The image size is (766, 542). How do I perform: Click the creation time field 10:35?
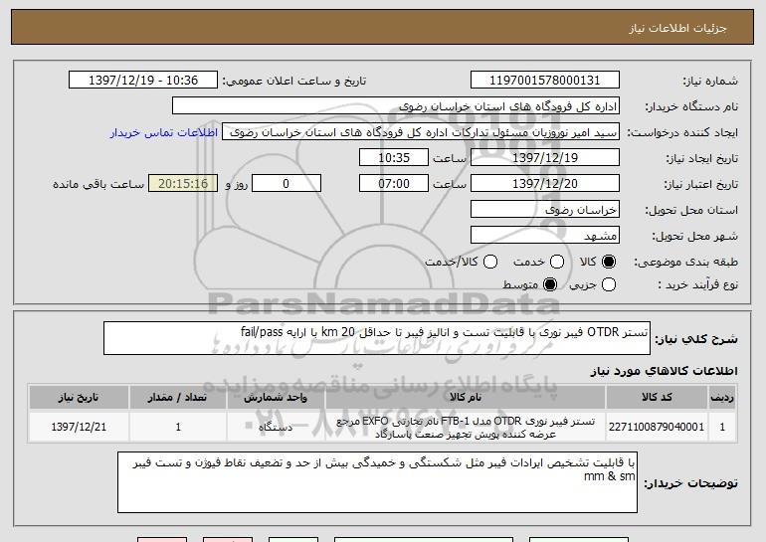click(394, 158)
